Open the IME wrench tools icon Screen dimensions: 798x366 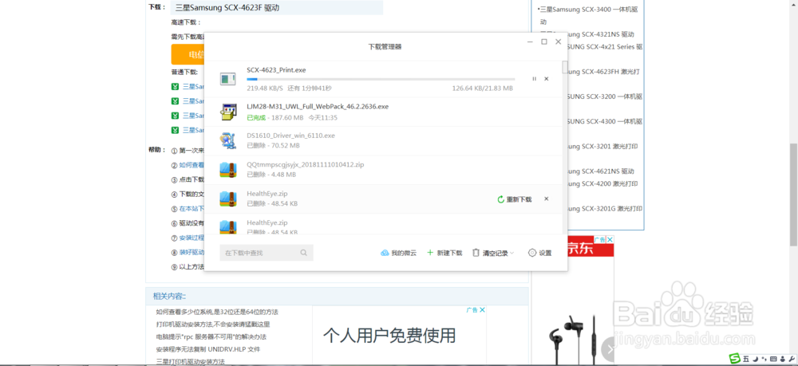pos(792,358)
